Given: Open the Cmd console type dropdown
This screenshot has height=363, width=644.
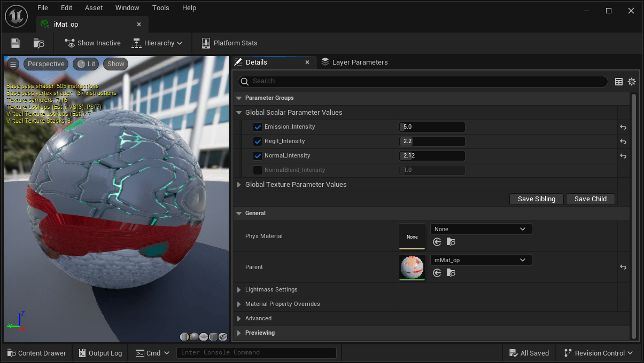Looking at the screenshot, I should click(x=152, y=353).
